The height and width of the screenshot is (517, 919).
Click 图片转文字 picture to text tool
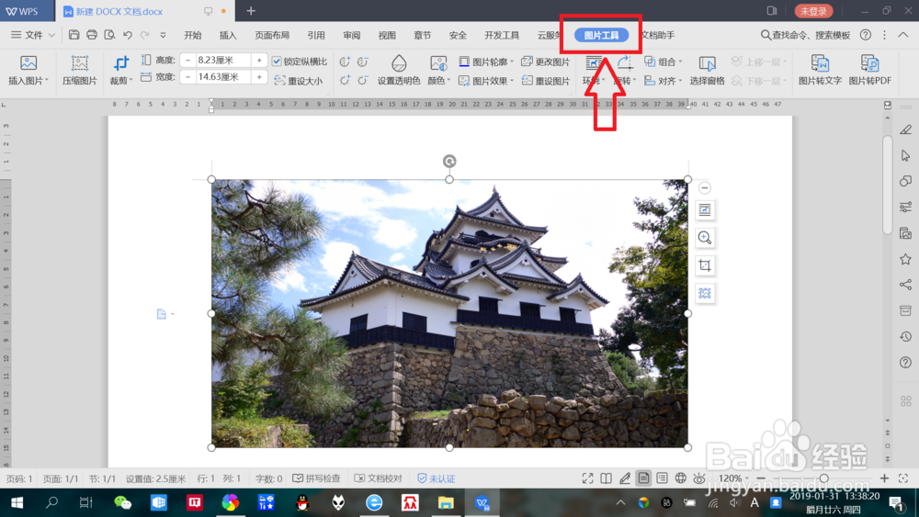pyautogui.click(x=820, y=71)
